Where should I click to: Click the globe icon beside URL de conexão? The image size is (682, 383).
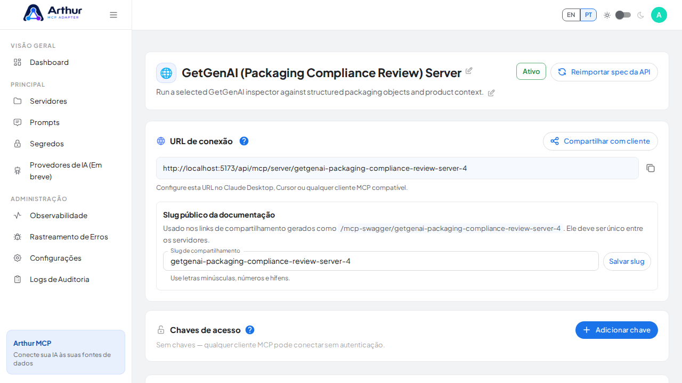[161, 141]
